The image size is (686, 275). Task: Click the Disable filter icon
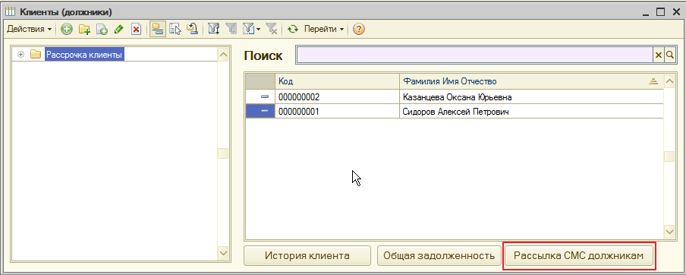tap(271, 30)
